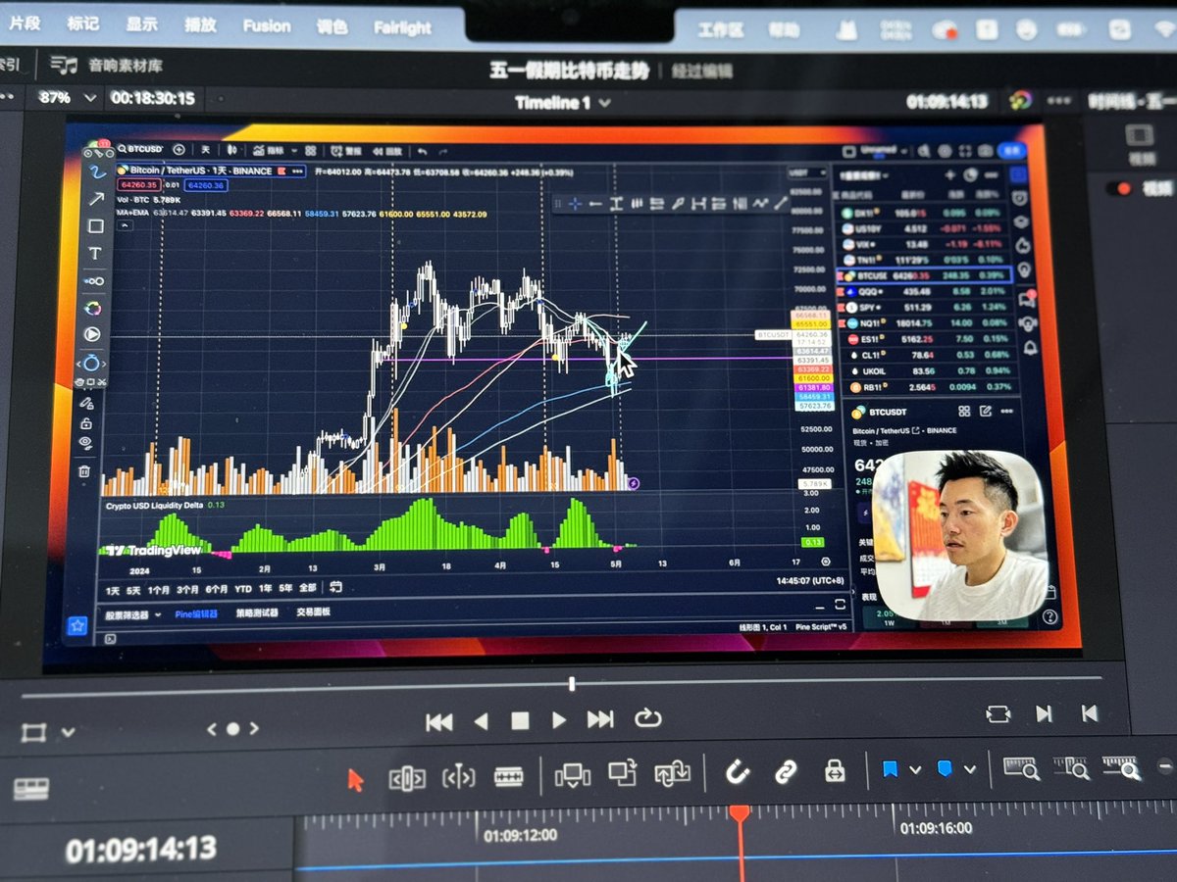Open the flag color dropdown arrow

915,770
